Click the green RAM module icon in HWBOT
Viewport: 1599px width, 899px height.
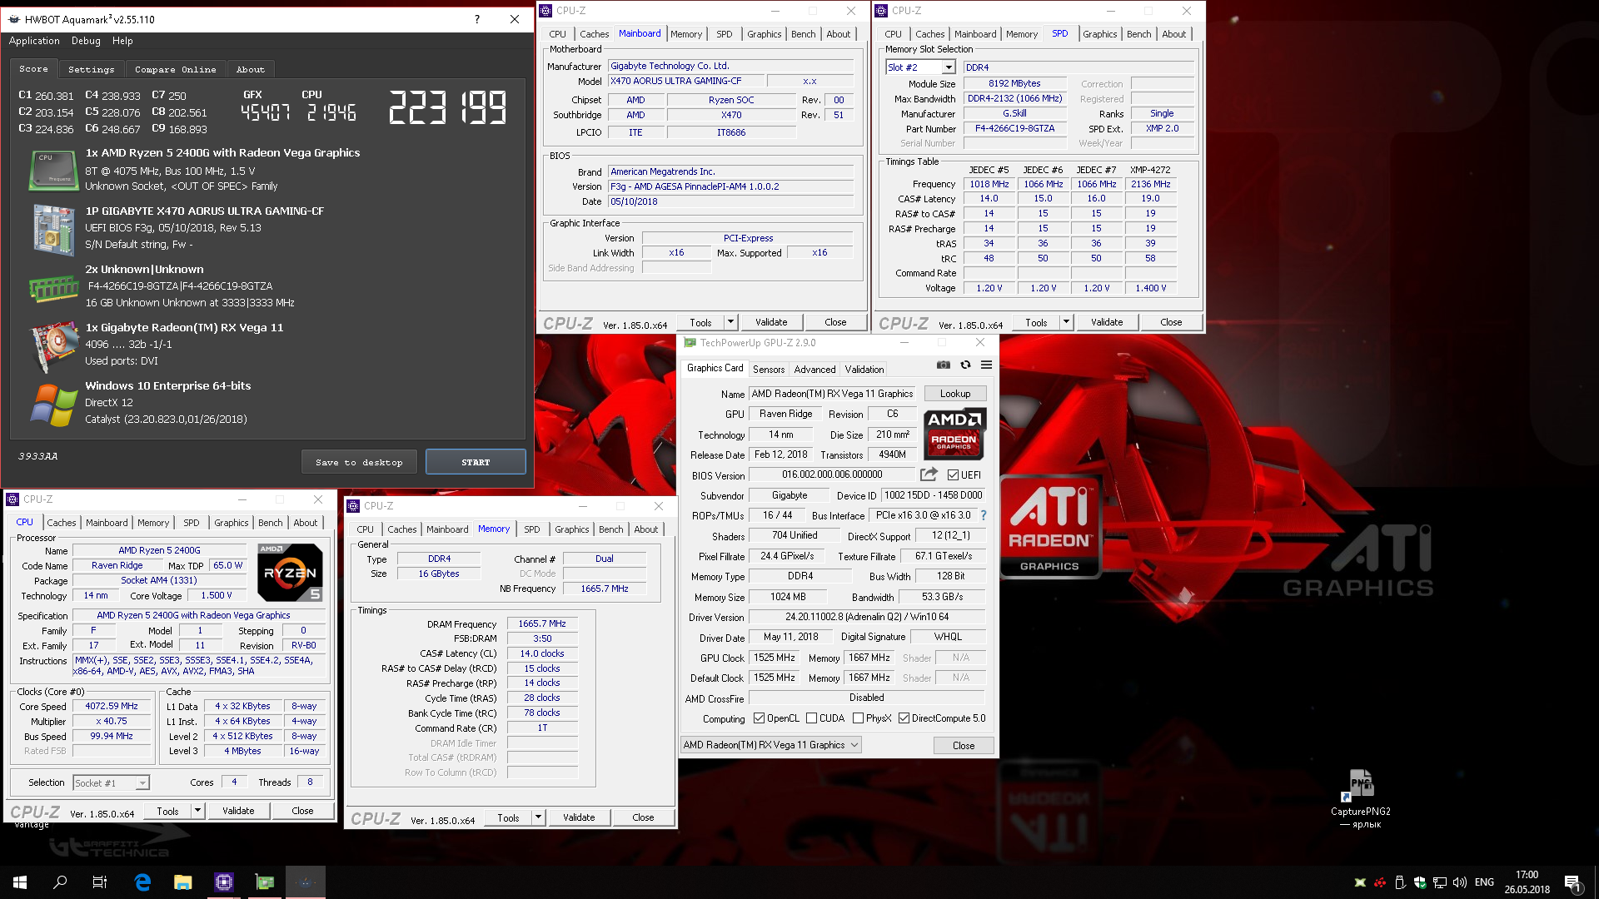54,288
